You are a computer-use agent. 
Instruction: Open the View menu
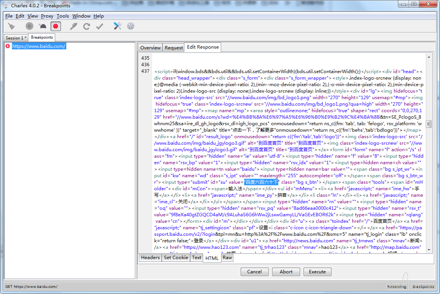click(x=33, y=16)
